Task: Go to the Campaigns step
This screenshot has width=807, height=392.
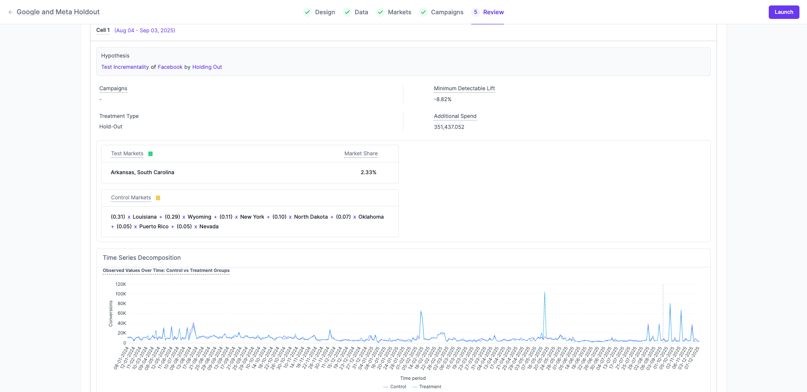Action: [x=447, y=12]
